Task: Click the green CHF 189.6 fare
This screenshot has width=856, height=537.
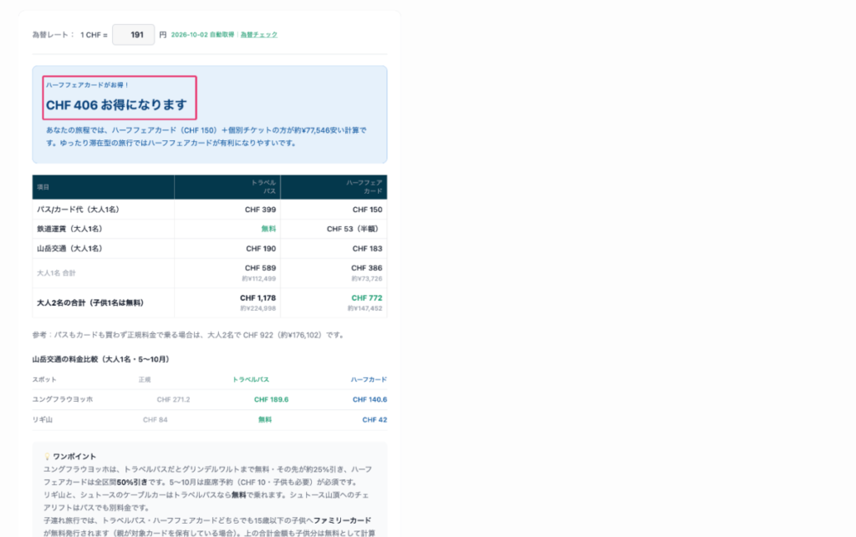Action: 272,399
